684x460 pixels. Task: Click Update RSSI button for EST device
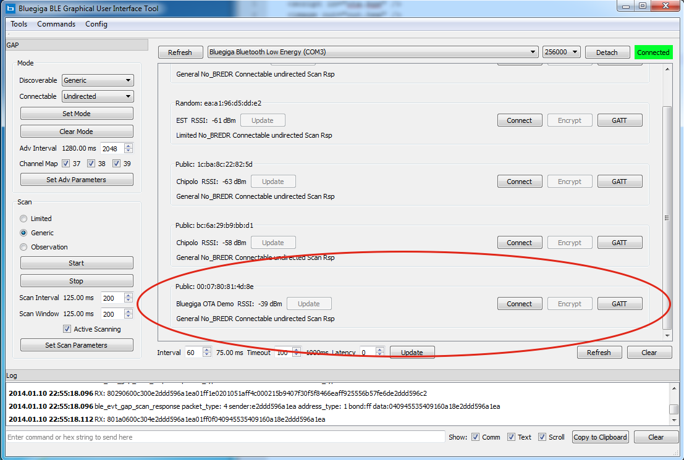click(x=263, y=120)
